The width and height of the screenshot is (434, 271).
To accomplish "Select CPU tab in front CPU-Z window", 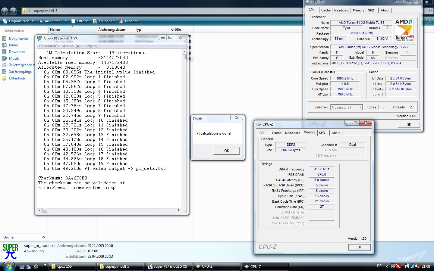I will pyautogui.click(x=263, y=133).
